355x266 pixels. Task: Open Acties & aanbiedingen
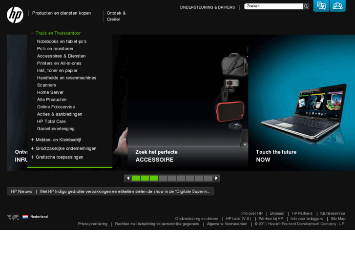tap(60, 114)
